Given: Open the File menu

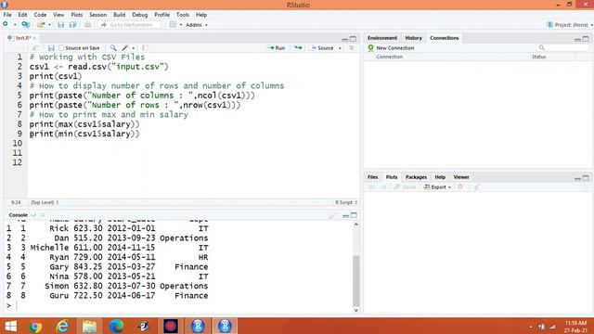Looking at the screenshot, I should point(7,15).
